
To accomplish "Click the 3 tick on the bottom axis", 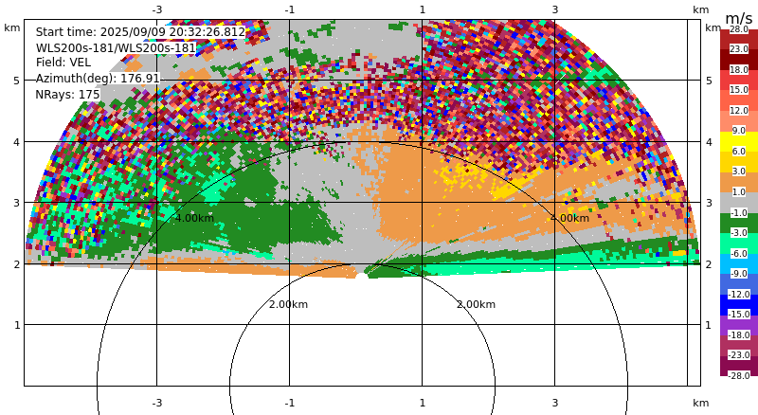I will [555, 403].
